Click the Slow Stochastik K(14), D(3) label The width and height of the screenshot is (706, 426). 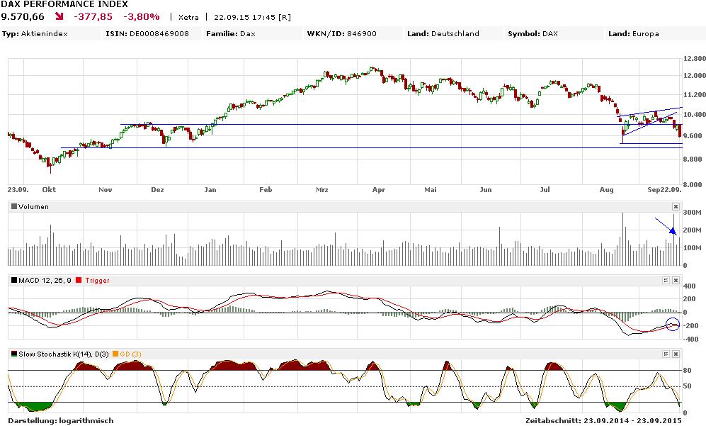coord(64,354)
